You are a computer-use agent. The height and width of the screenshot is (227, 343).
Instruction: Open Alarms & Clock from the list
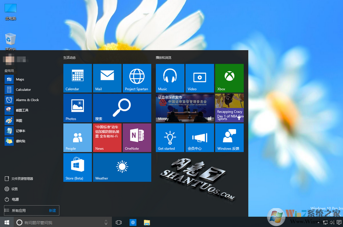pos(27,100)
